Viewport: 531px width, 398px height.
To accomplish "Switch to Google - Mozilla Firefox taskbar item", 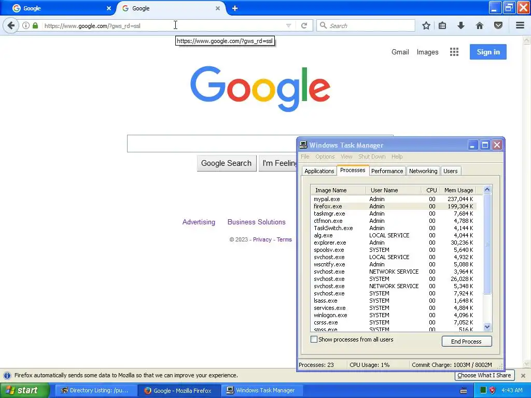I will pos(179,390).
